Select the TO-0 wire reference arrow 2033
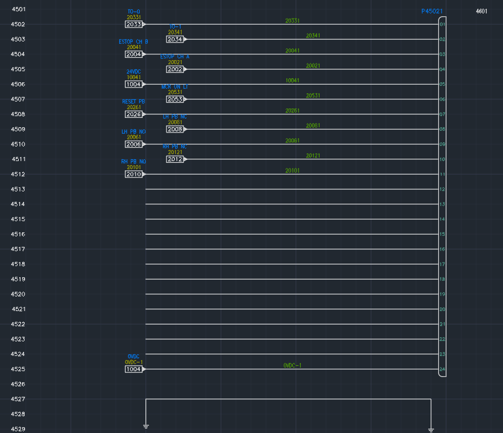The width and height of the screenshot is (503, 433). coord(133,24)
